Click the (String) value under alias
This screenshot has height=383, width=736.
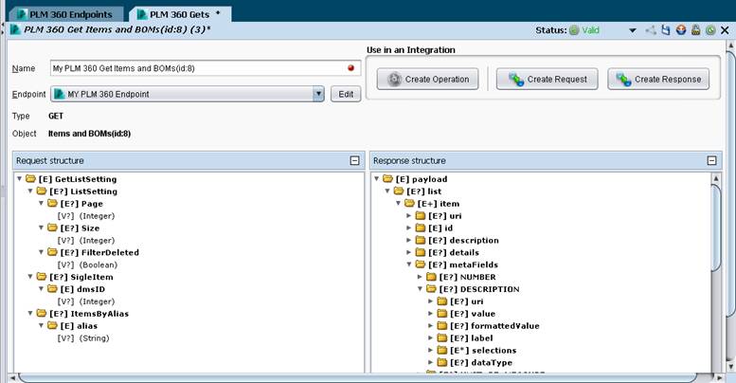(x=94, y=337)
